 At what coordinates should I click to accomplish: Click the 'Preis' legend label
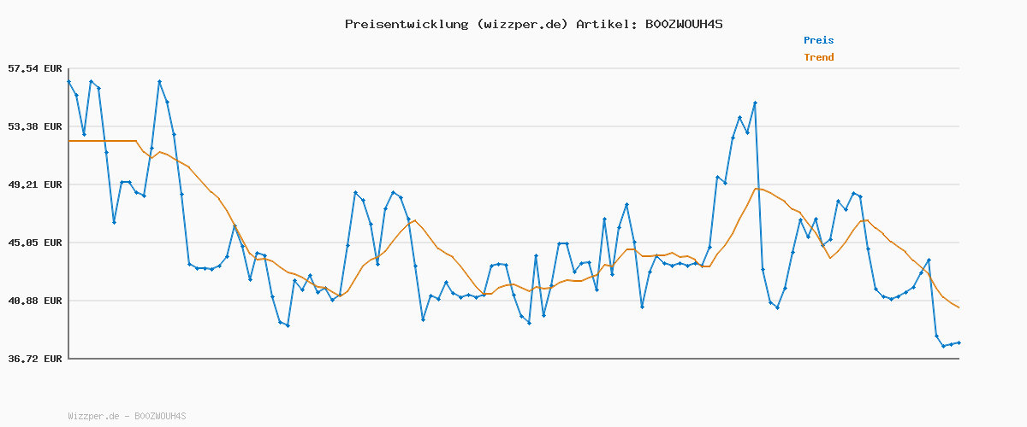818,40
